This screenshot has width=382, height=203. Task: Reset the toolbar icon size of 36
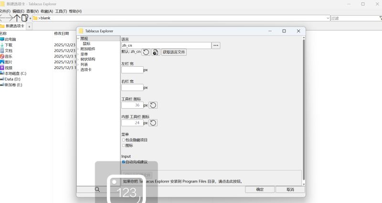click(x=153, y=105)
